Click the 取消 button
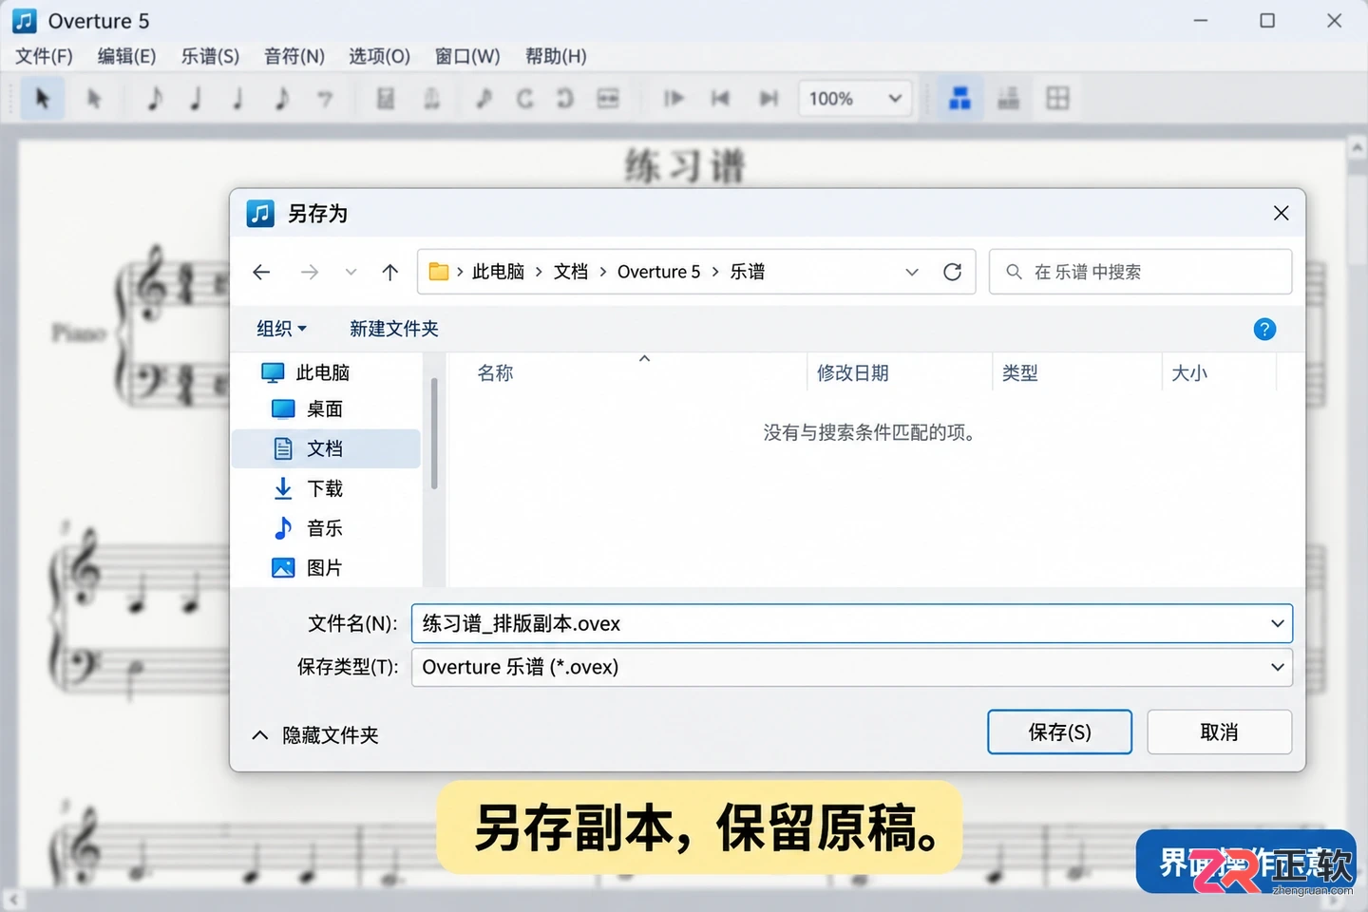 pos(1219,731)
